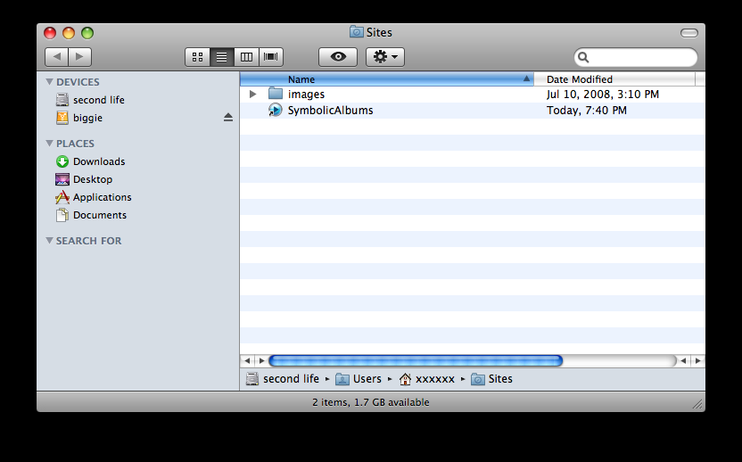The width and height of the screenshot is (742, 462).
Task: Click the second life hard drive icon
Action: tap(62, 100)
